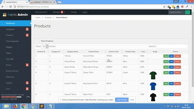Open Buttons & icons in sidebar
Screen dimensions: 194x109
[15, 71]
